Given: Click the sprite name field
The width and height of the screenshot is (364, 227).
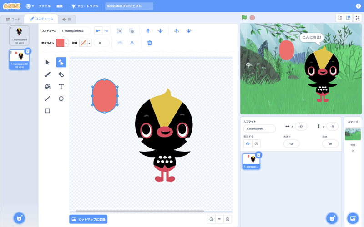Looking at the screenshot, I should pos(259,128).
